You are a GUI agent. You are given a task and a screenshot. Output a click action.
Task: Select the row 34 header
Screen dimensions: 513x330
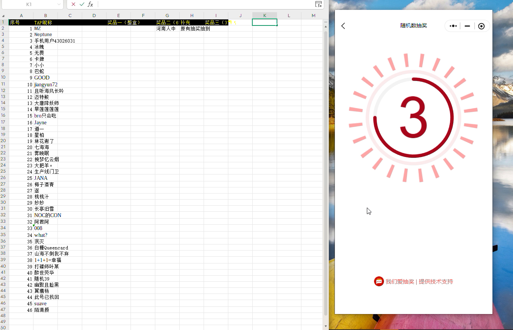click(x=4, y=228)
